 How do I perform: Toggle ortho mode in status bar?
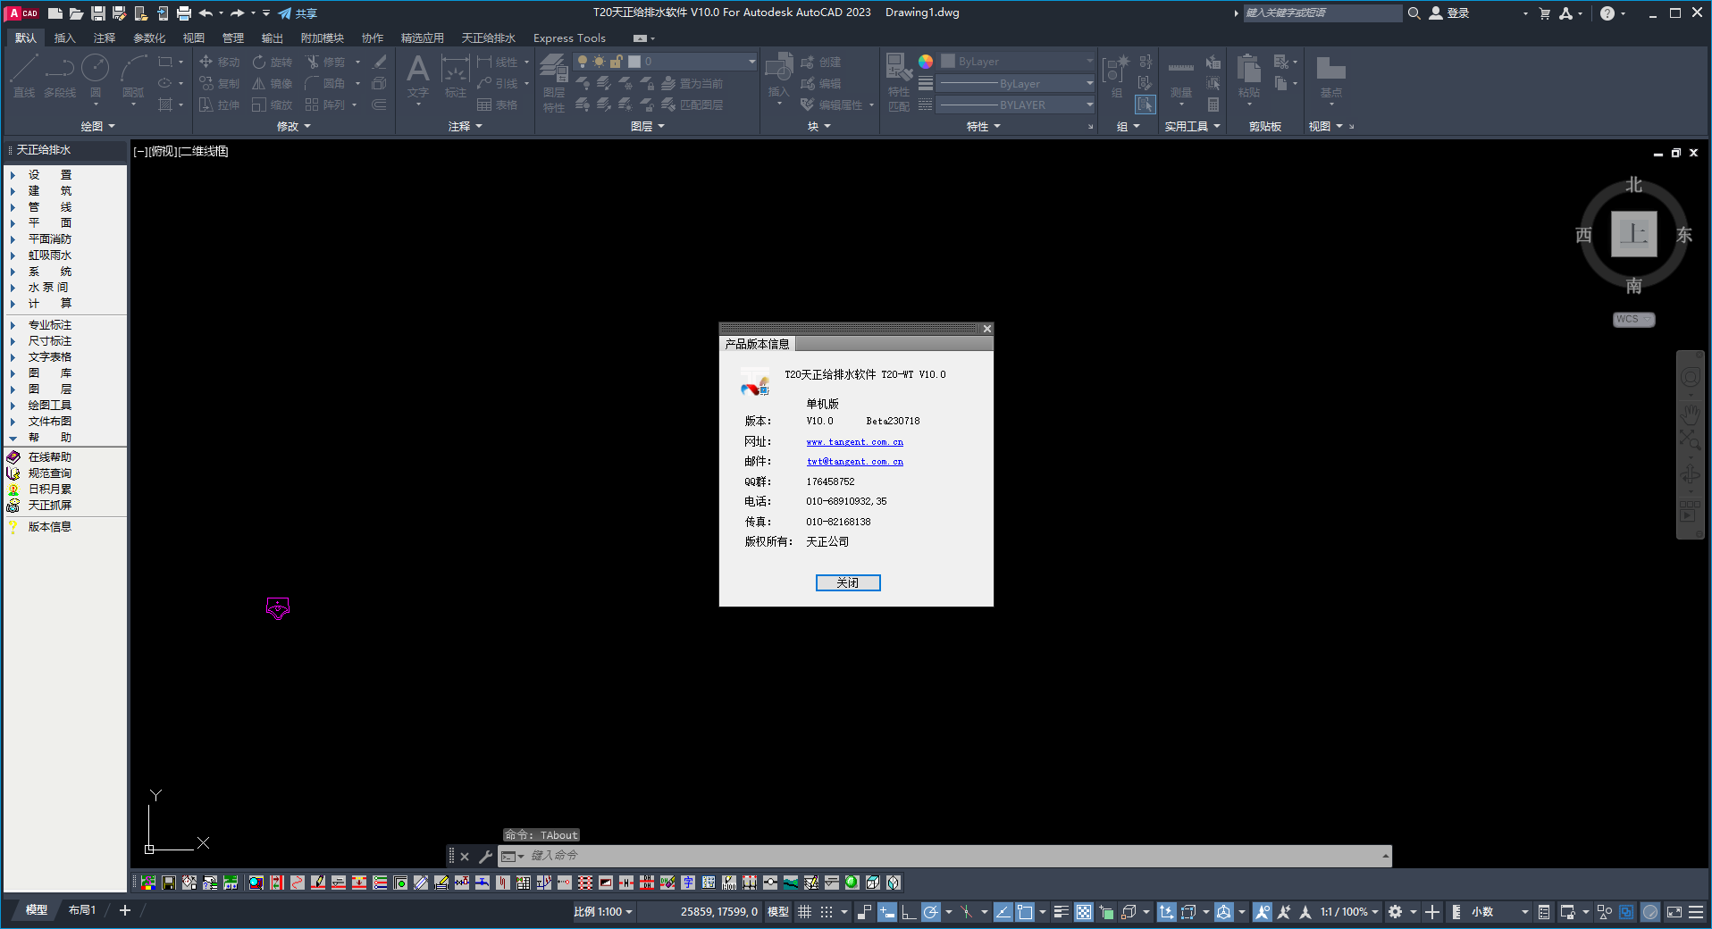point(908,912)
